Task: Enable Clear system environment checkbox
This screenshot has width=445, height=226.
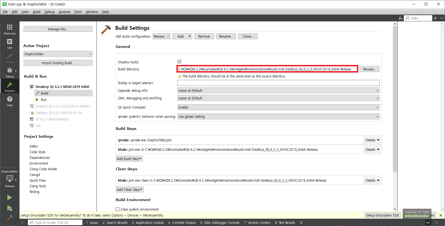Action: [118, 209]
